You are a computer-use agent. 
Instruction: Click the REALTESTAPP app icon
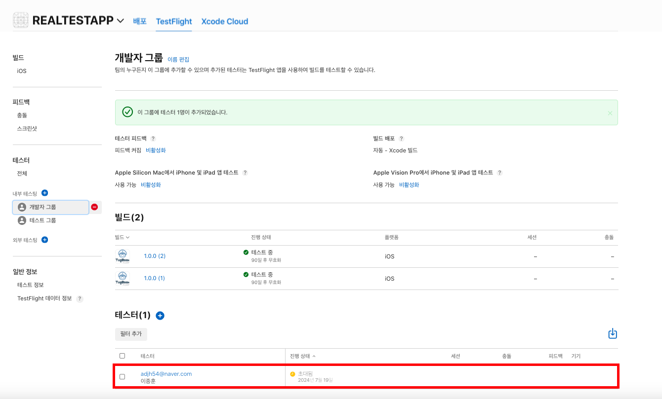coord(21,20)
